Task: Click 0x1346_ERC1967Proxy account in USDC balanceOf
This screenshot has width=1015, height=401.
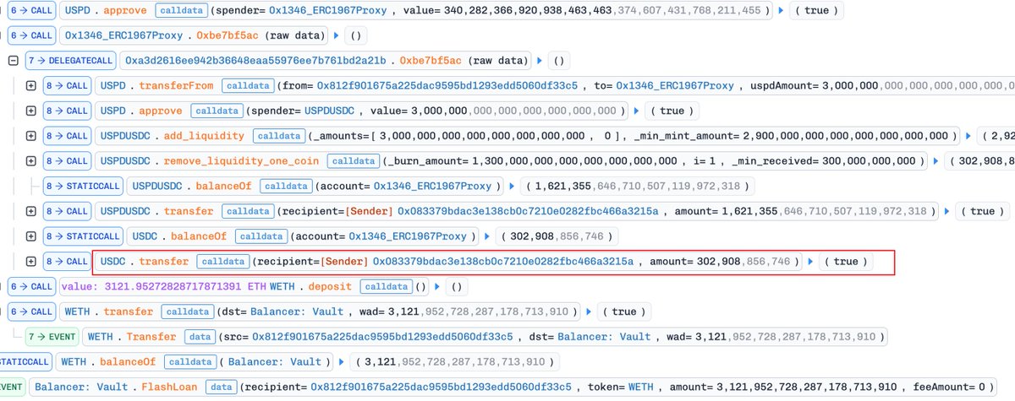Action: [408, 236]
